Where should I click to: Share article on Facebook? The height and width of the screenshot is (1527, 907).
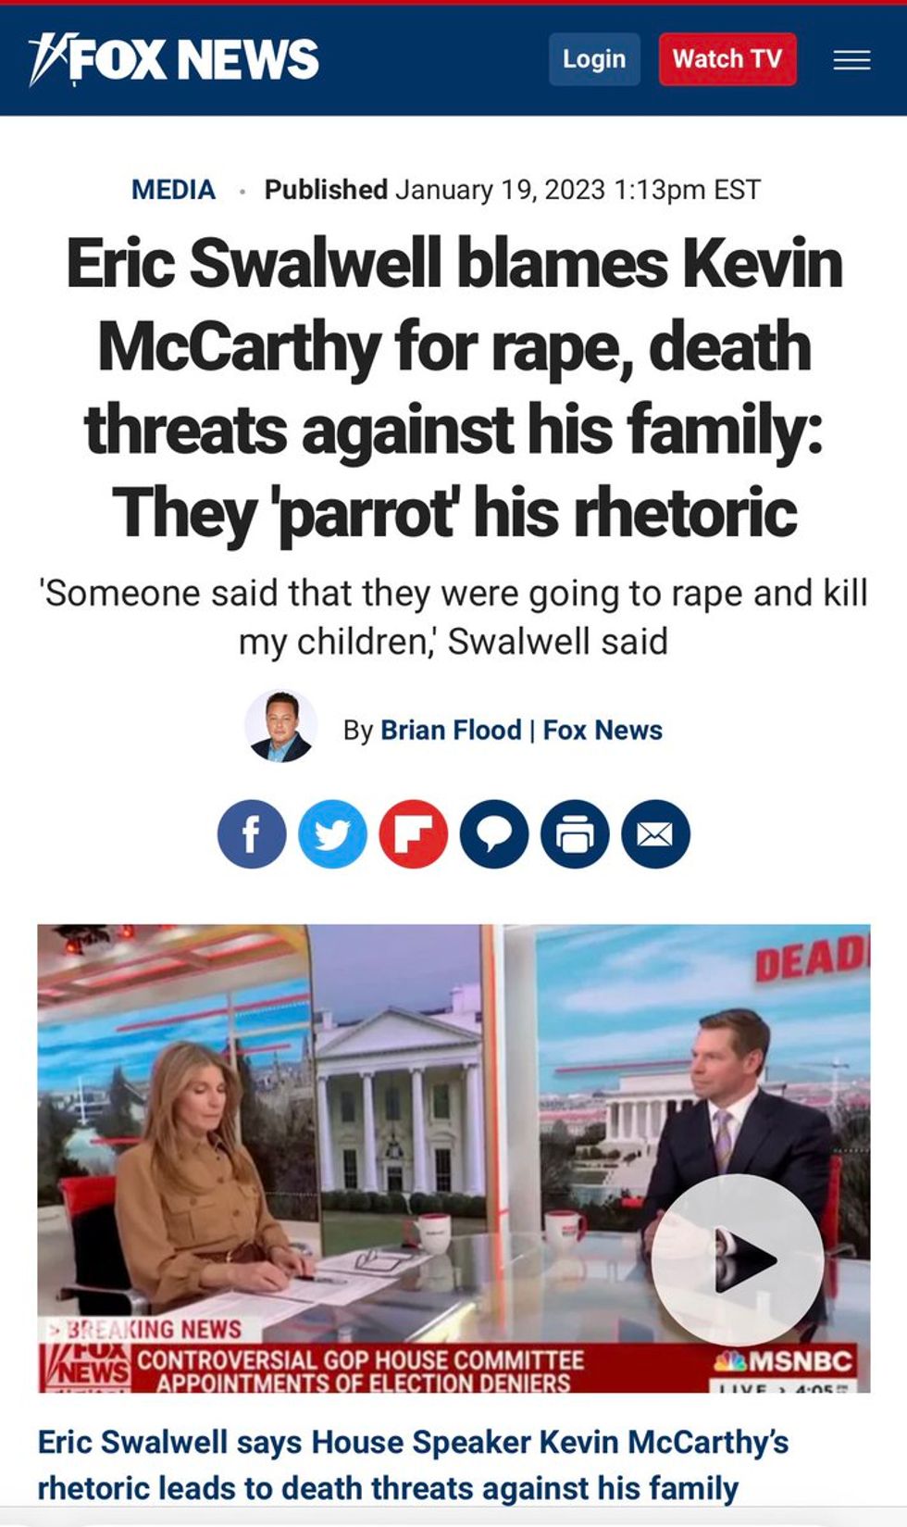tap(252, 834)
